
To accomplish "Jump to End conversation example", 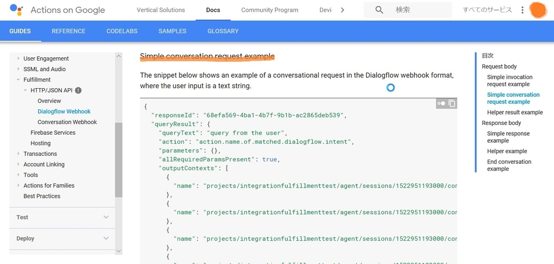I will click(509, 166).
